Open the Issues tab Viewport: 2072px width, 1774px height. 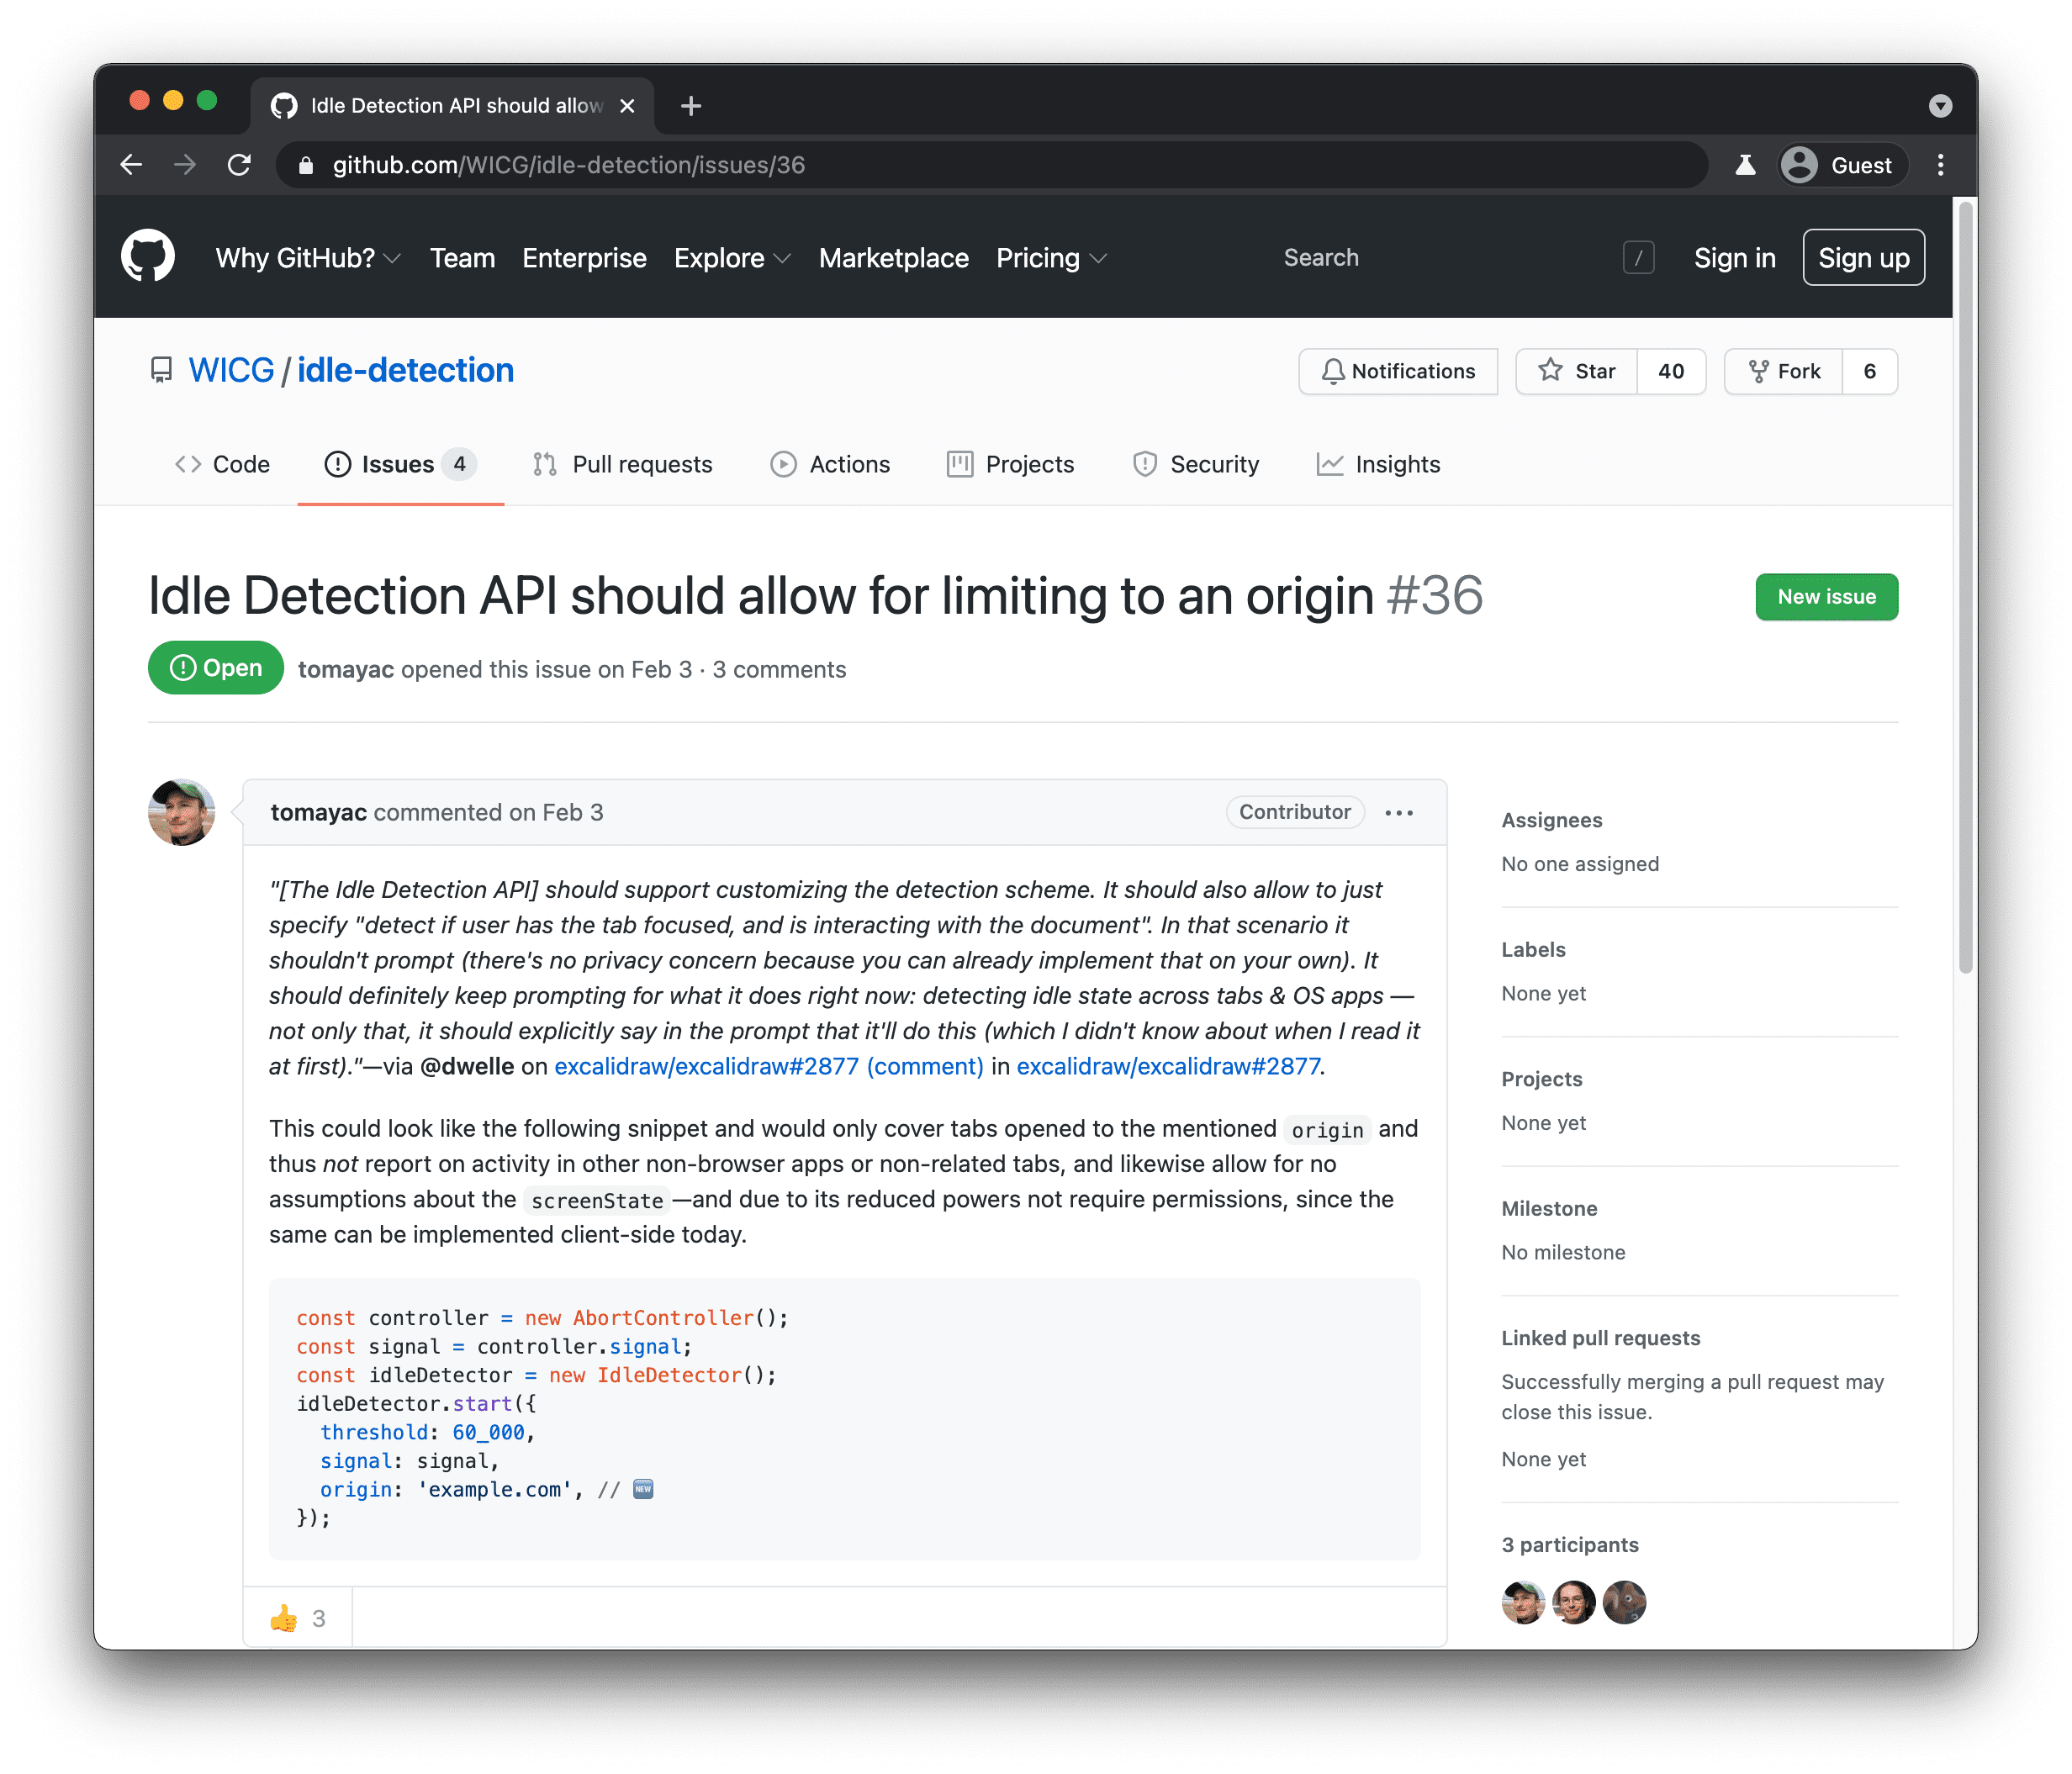coord(396,465)
